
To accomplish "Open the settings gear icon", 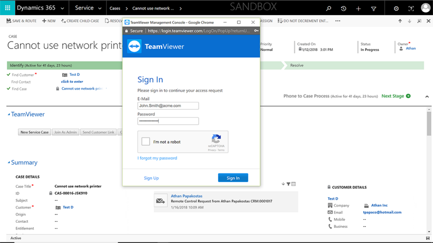I will coord(396,8).
